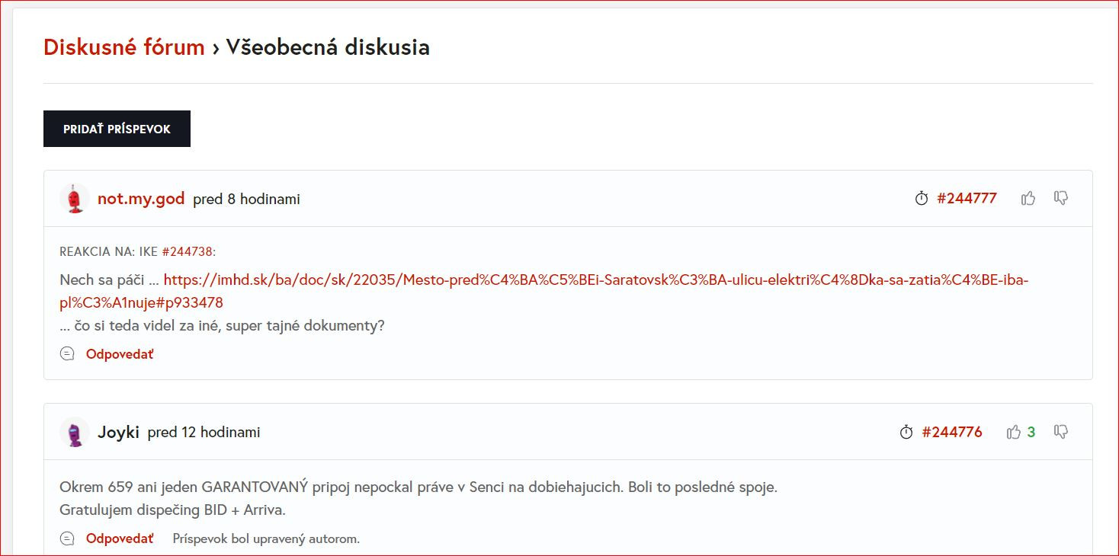Image resolution: width=1119 pixels, height=556 pixels.
Task: Go to referenced post #244738
Action: coord(188,251)
